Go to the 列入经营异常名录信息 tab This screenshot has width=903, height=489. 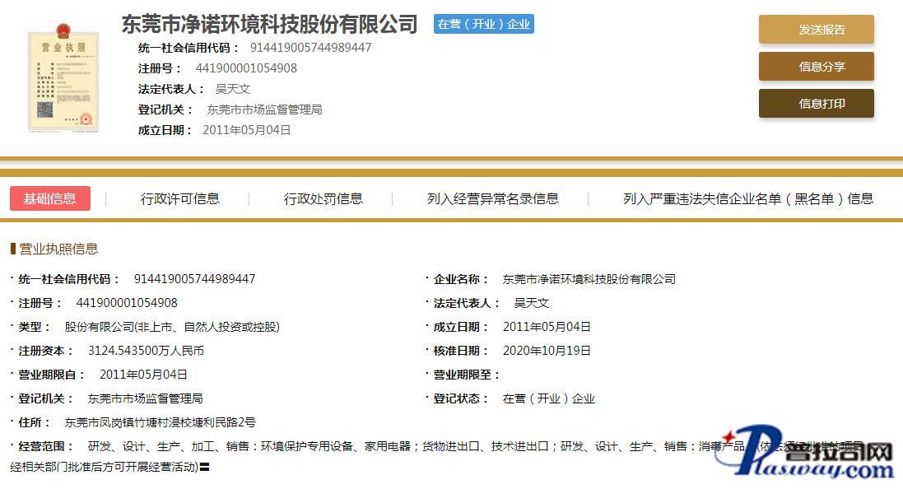(x=492, y=198)
